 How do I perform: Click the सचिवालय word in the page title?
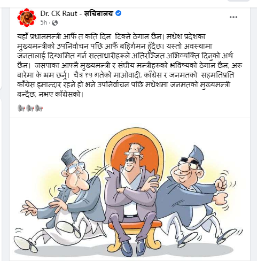[98, 13]
